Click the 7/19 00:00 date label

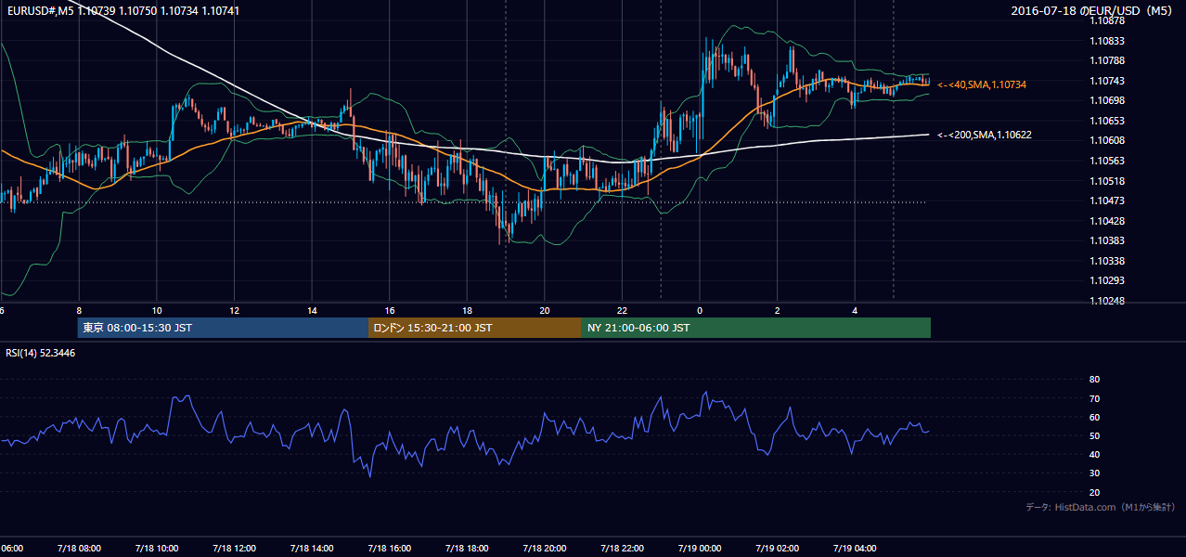point(700,548)
